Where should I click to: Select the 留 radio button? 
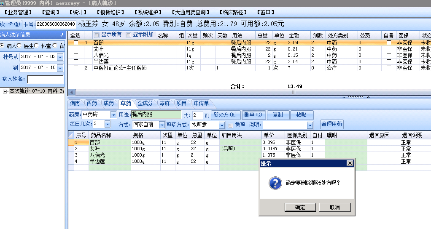click(55, 45)
